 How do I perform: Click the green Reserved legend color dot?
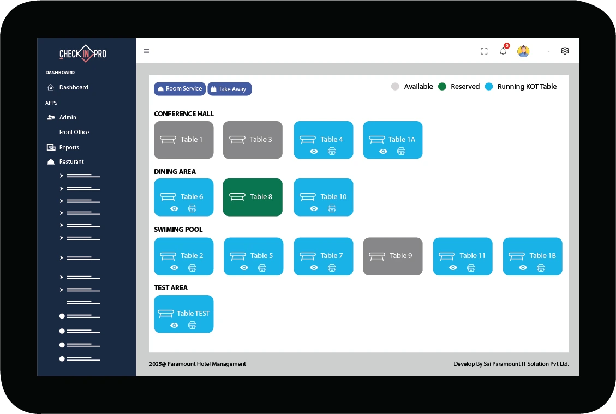point(442,87)
